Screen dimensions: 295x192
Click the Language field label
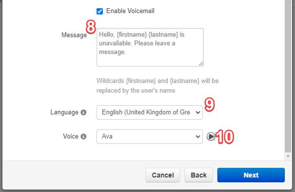point(65,112)
